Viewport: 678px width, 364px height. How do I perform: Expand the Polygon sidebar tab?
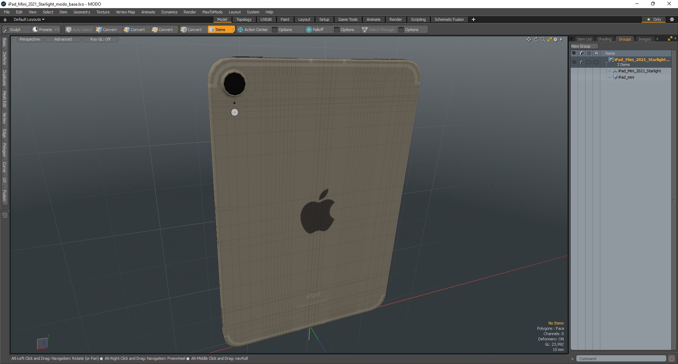click(x=5, y=150)
